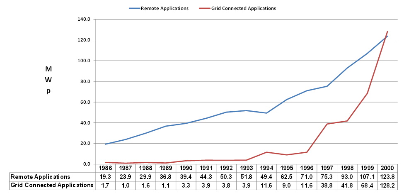
Task: Click the MWp vertical axis title
Action: tap(48, 80)
